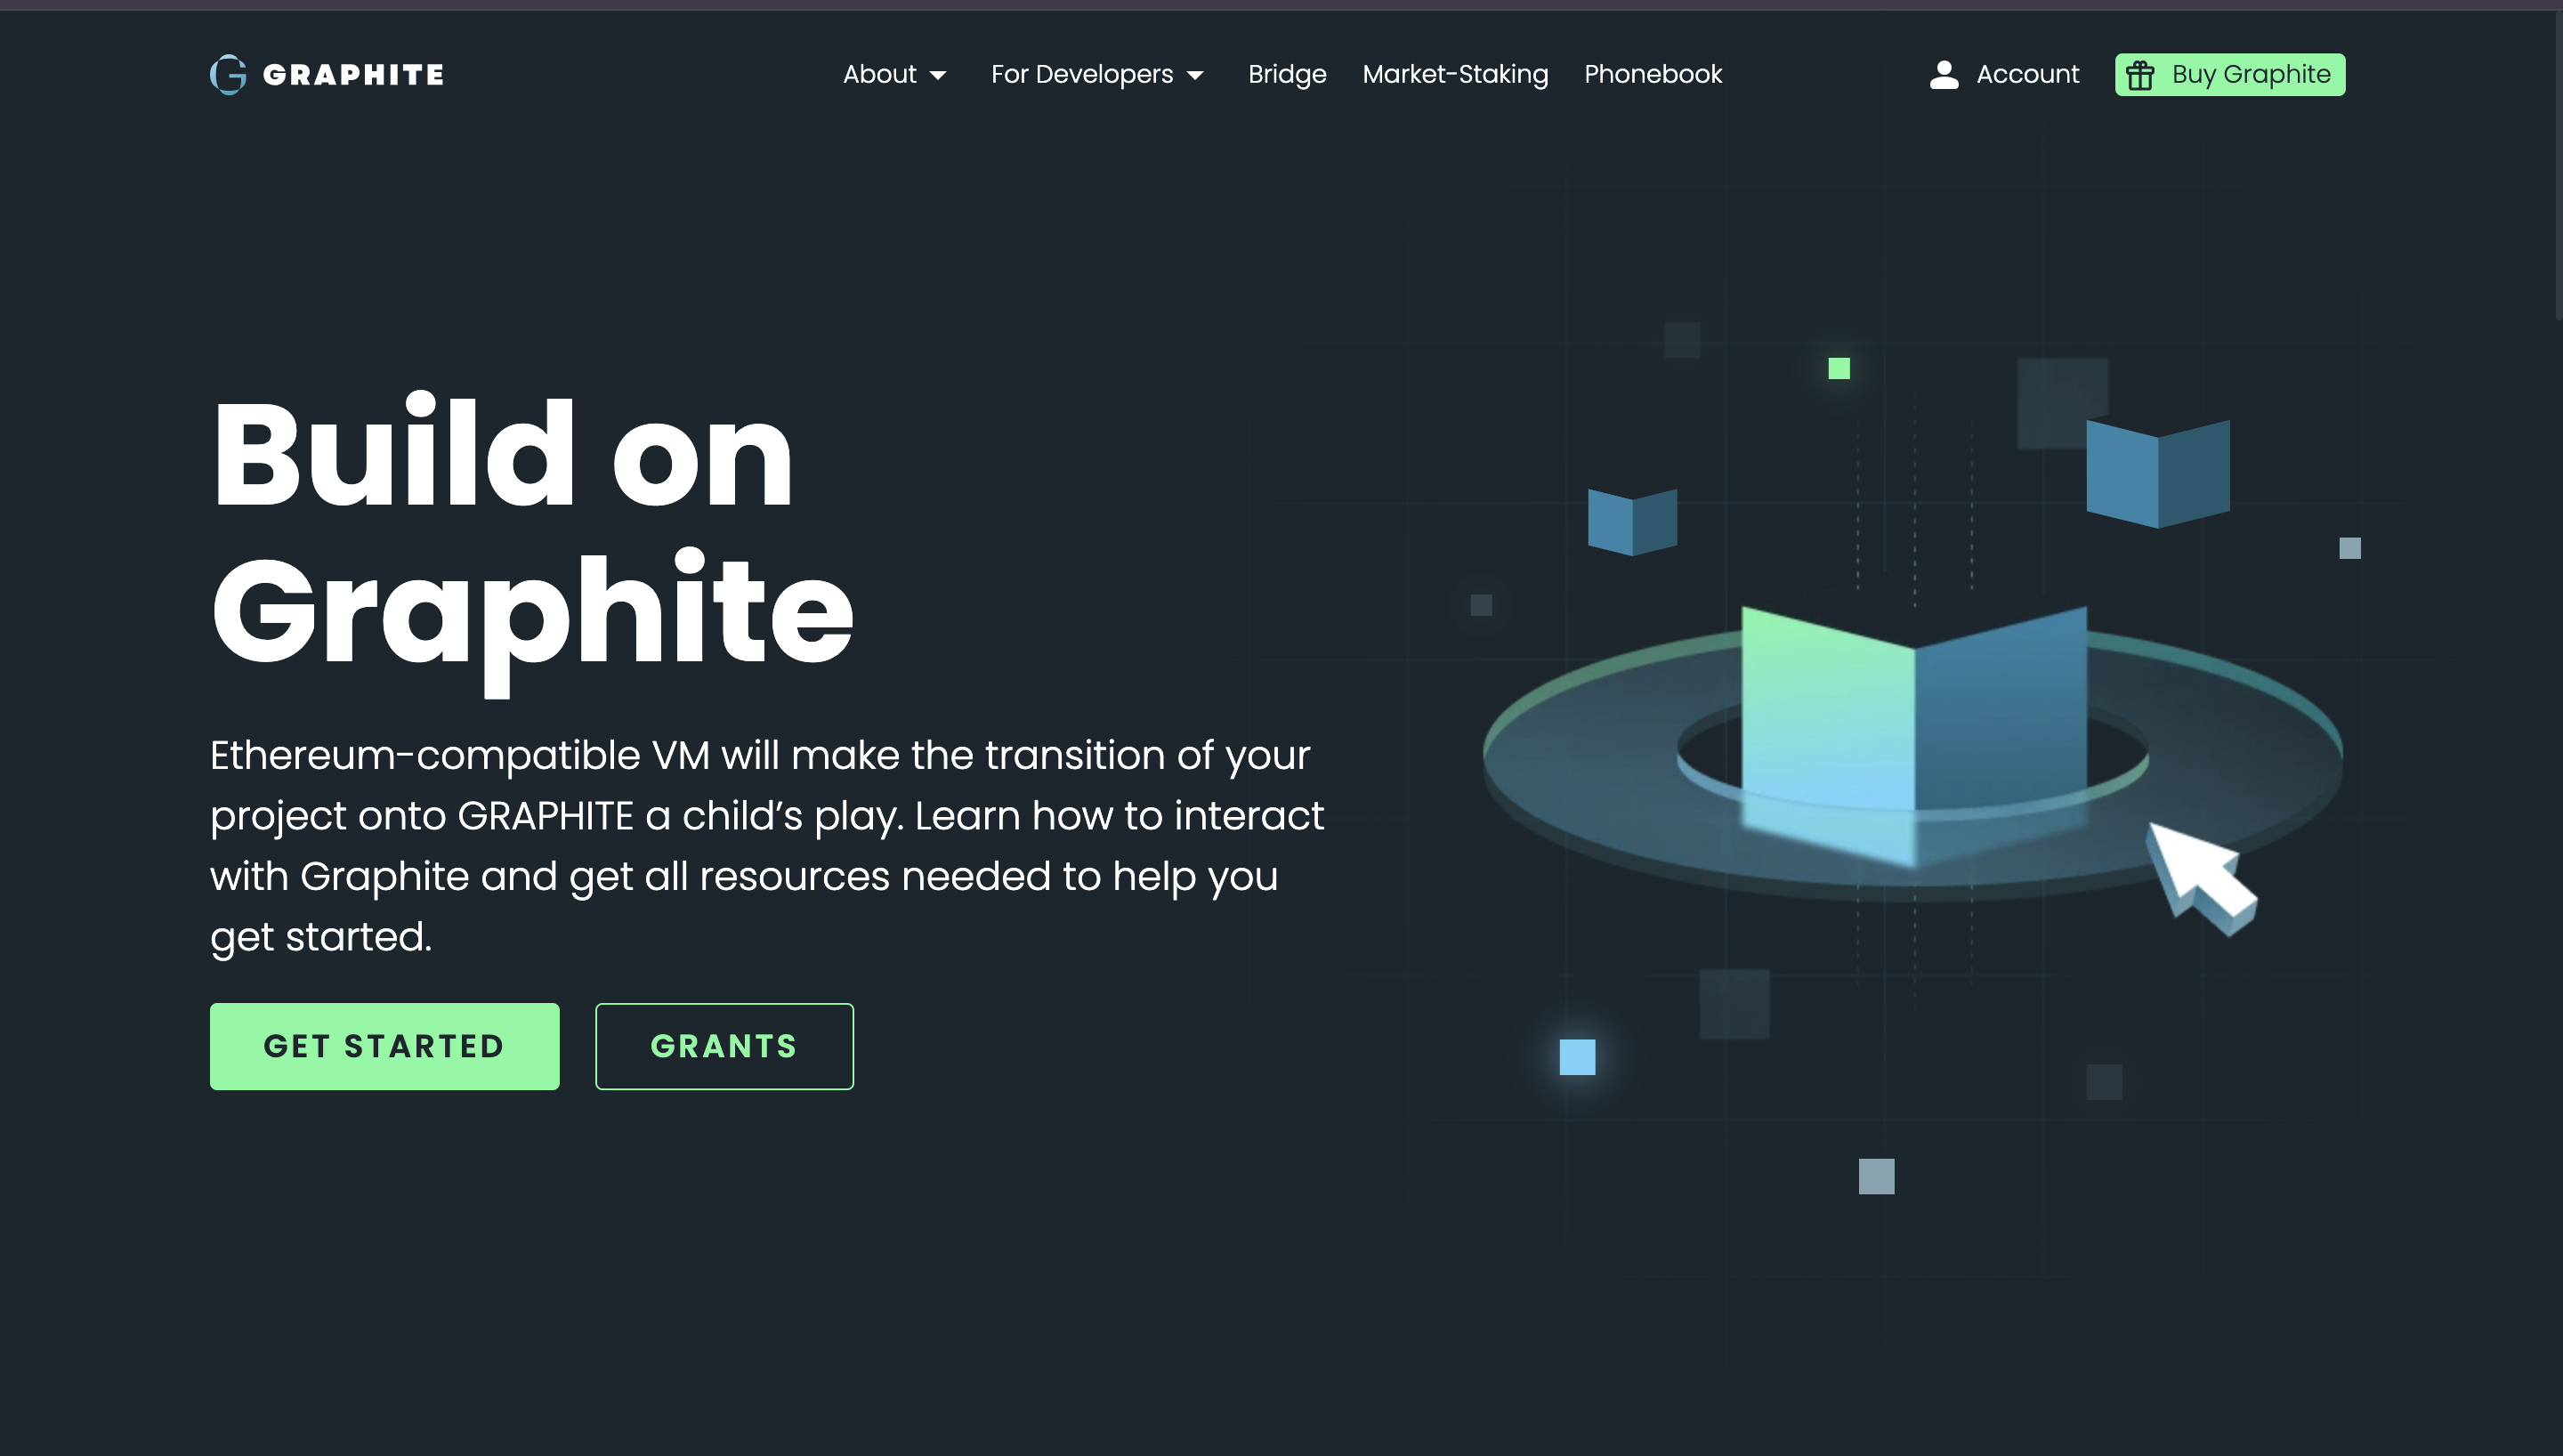Open the Account user icon
The image size is (2563, 1456).
1944,74
